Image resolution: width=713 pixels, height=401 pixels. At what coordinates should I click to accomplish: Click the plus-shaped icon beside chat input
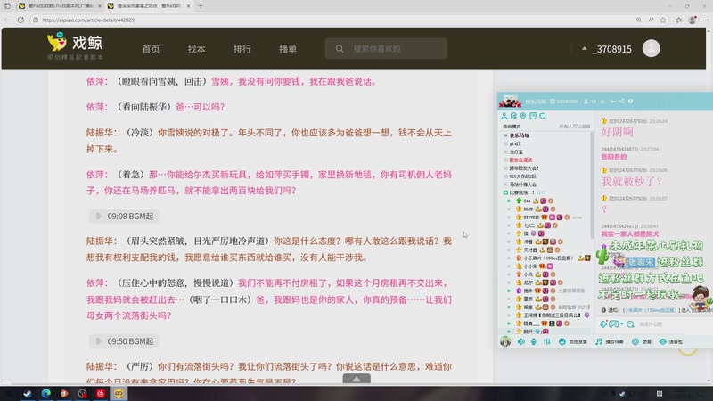603,324
